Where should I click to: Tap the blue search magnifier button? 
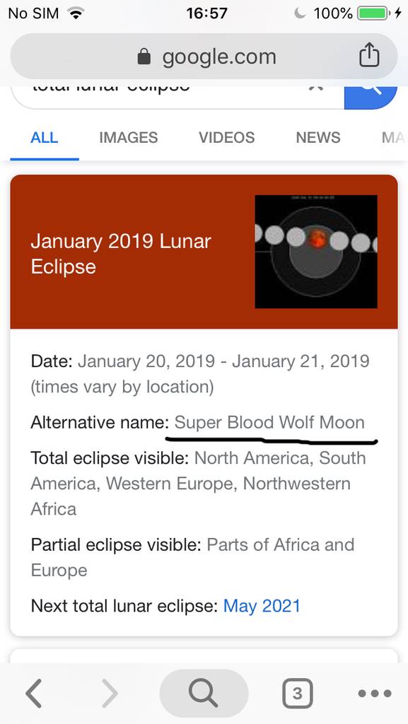371,98
